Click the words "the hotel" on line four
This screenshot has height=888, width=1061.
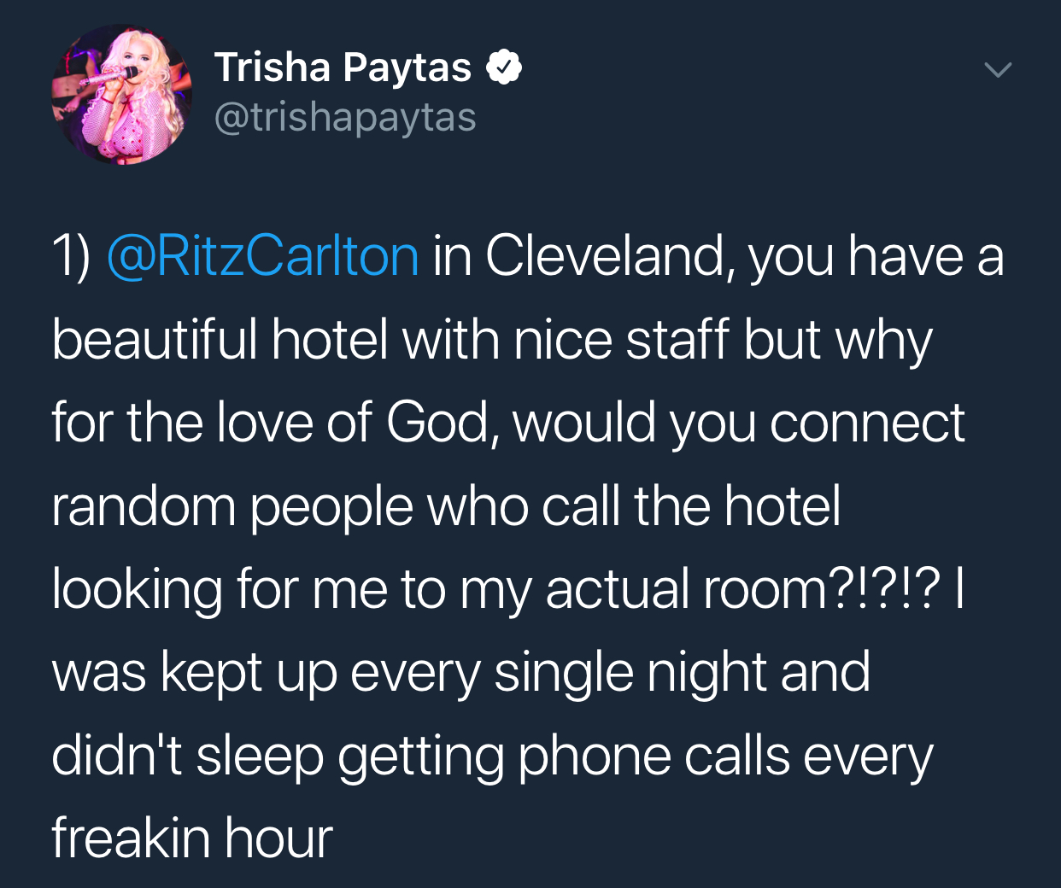pyautogui.click(x=737, y=505)
